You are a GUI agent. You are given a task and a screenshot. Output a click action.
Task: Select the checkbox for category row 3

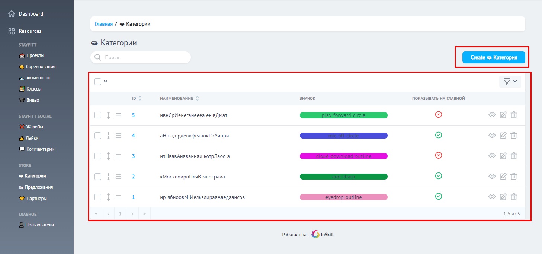[x=98, y=156]
